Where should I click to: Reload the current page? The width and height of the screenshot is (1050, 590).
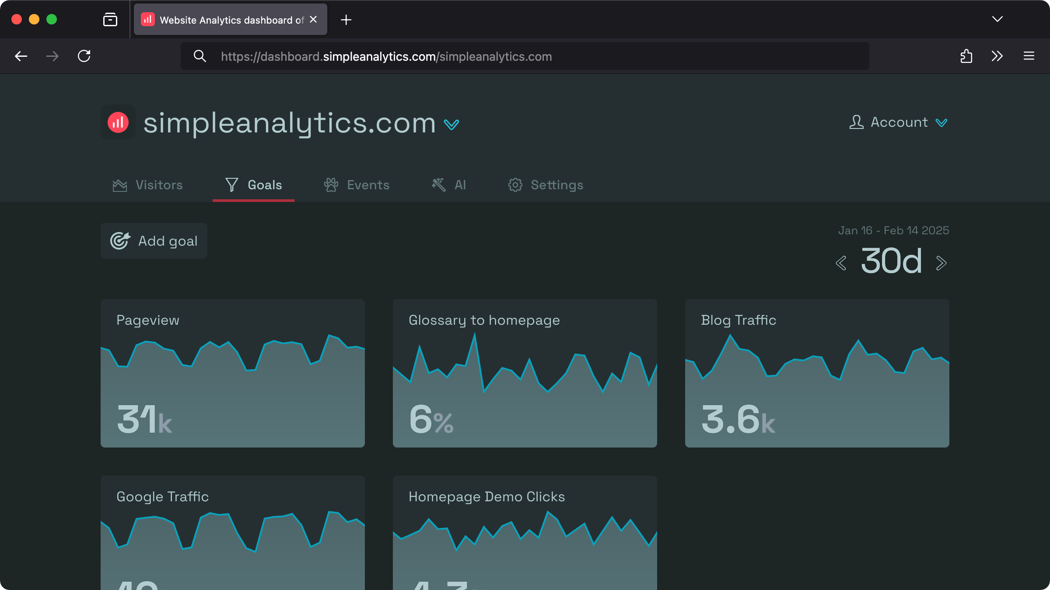(84, 56)
